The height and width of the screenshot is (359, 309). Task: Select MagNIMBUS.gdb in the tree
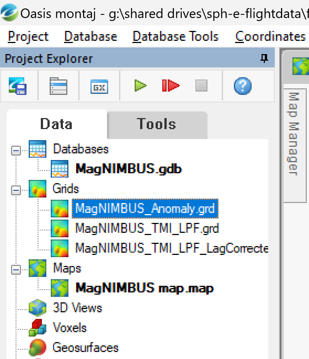(129, 169)
